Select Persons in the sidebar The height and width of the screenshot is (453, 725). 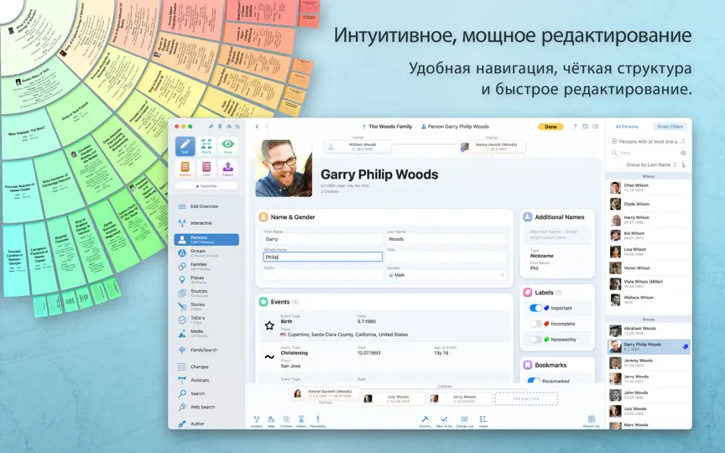point(206,239)
